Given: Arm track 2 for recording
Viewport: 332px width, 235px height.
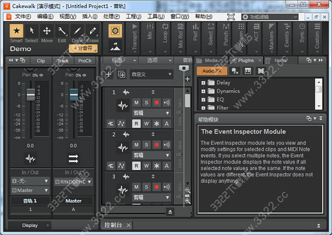Looking at the screenshot, I should (x=157, y=145).
